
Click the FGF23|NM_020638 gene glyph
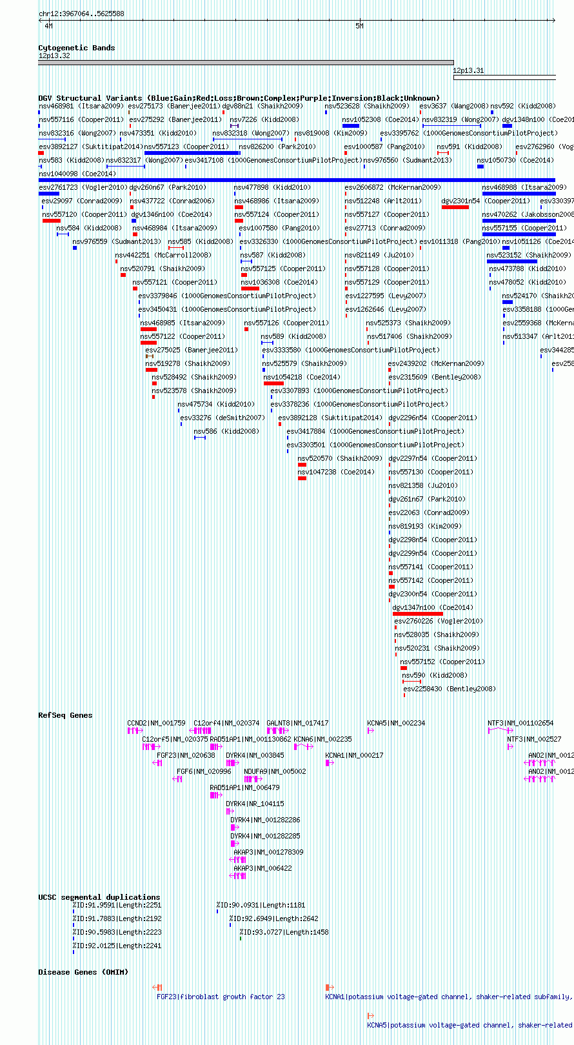[157, 763]
